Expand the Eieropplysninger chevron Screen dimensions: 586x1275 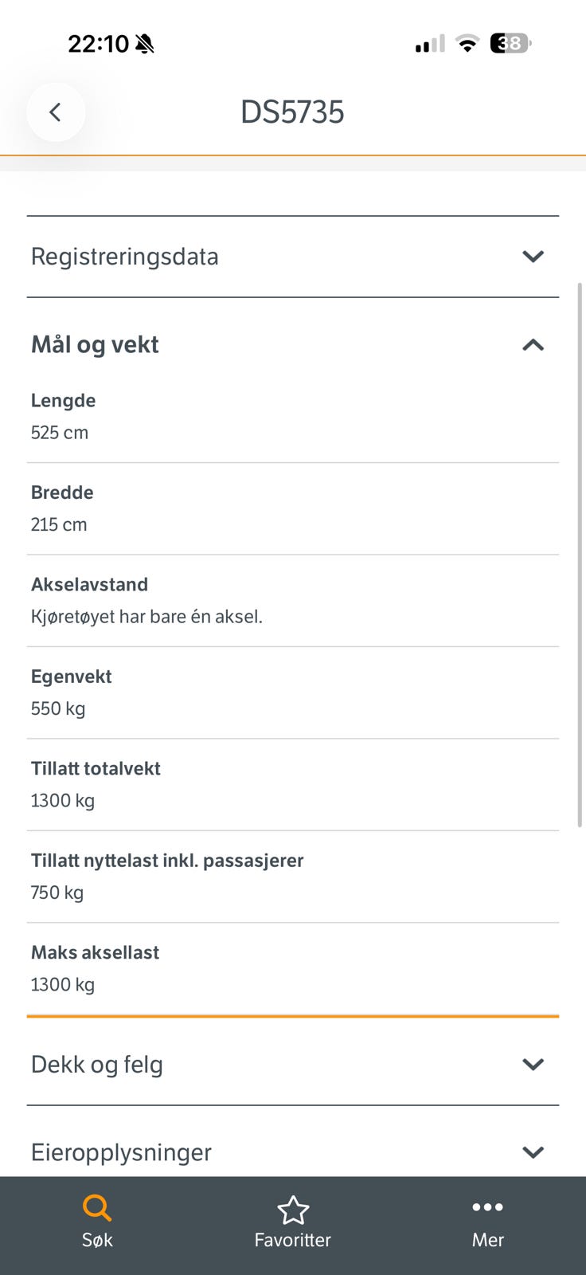(x=533, y=1152)
